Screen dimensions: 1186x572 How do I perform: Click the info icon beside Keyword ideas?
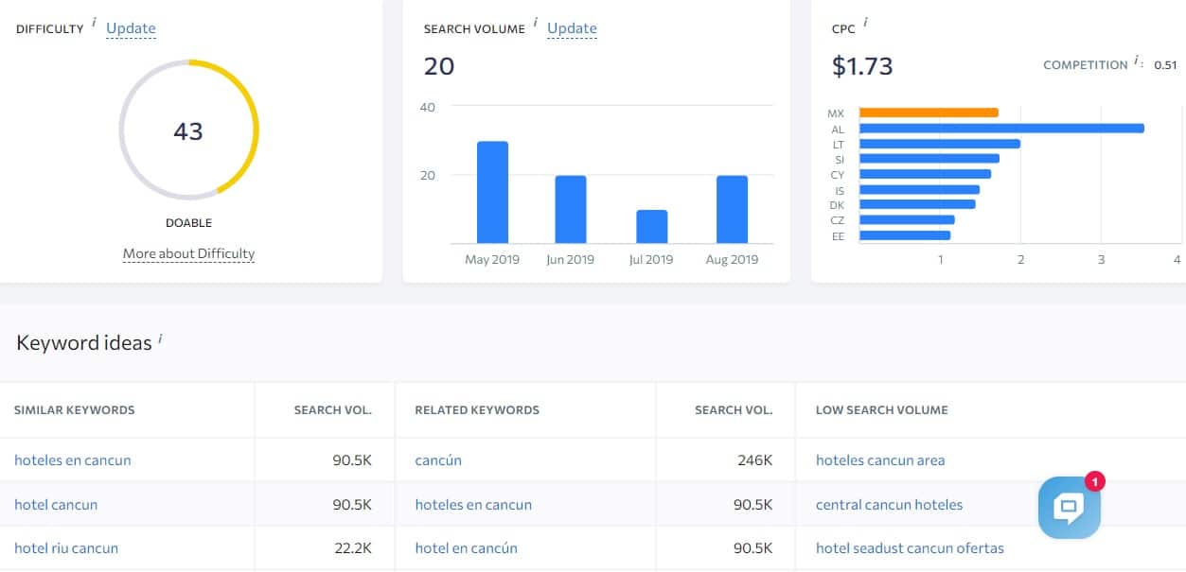click(x=161, y=338)
